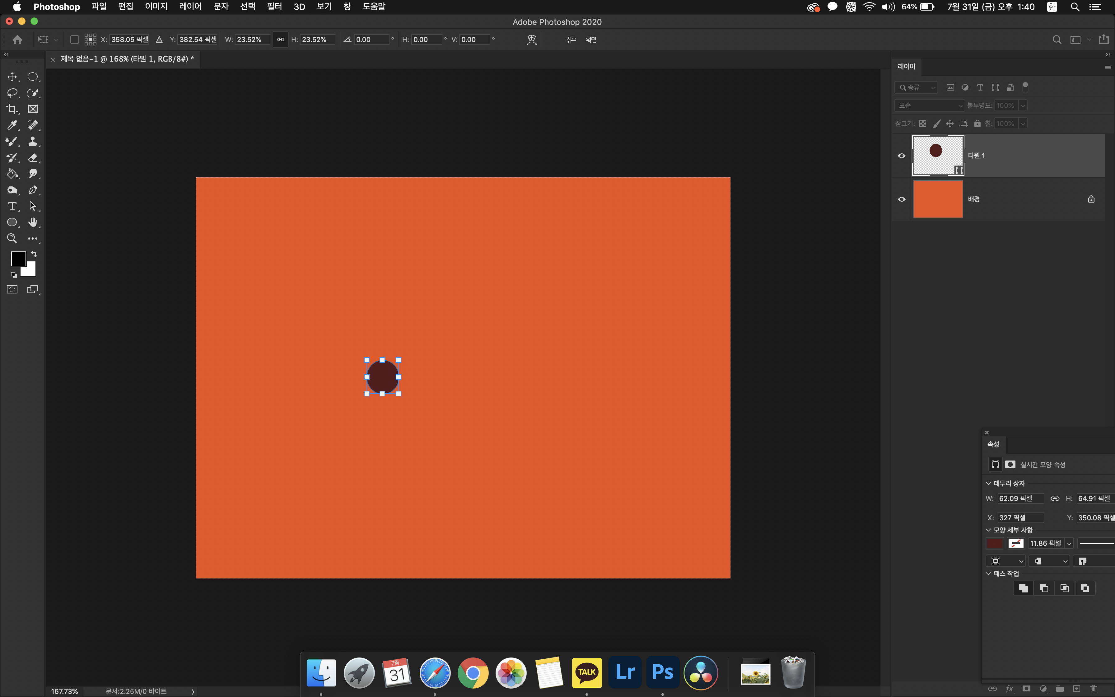
Task: Select the Horizontal Type tool
Action: click(12, 206)
